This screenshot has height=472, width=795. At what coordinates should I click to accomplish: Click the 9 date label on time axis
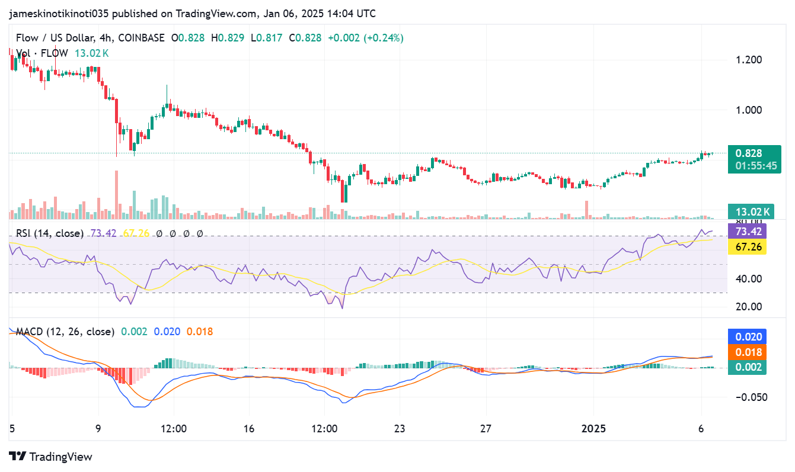coord(98,428)
